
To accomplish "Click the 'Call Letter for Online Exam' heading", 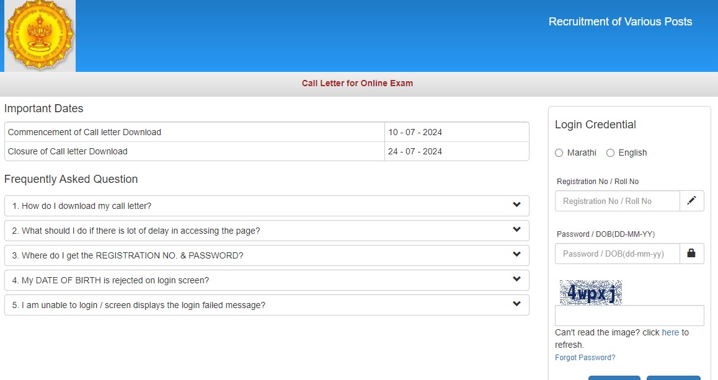I will tap(357, 83).
